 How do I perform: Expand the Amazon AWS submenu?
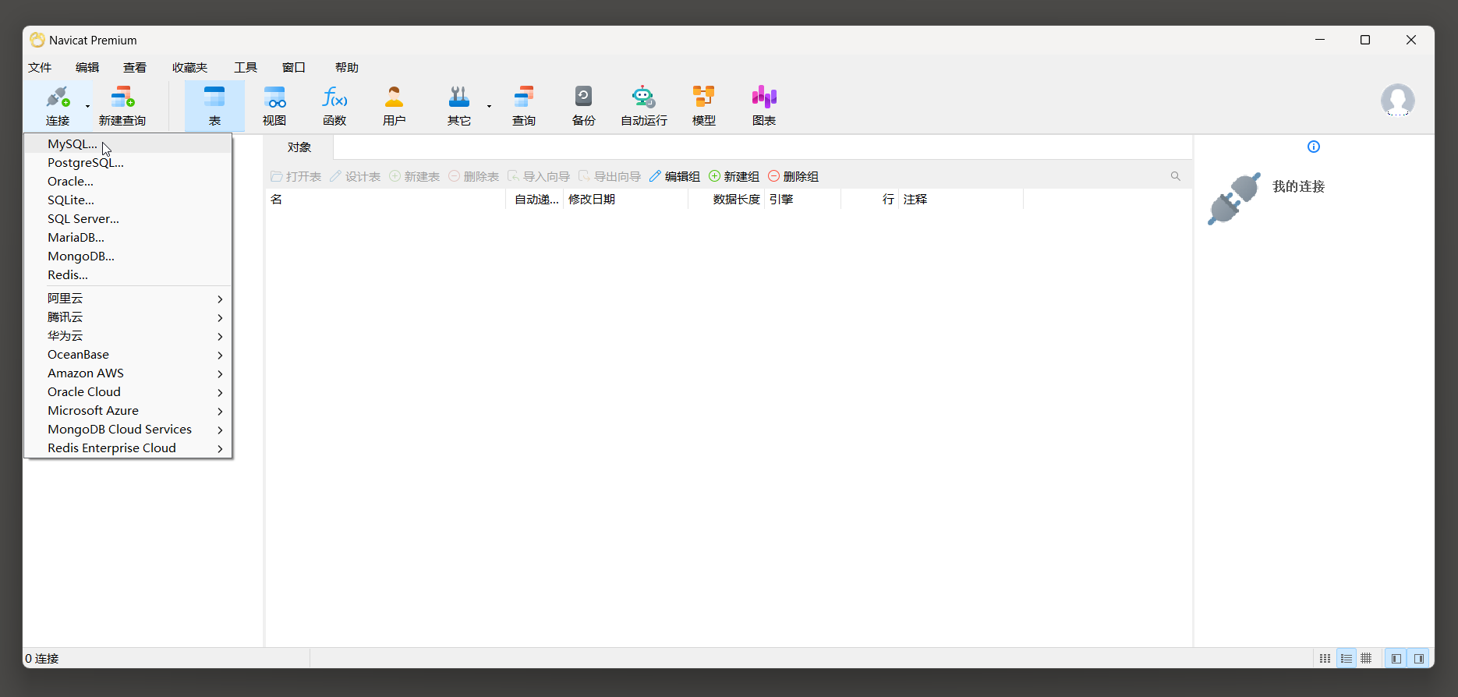coord(128,373)
